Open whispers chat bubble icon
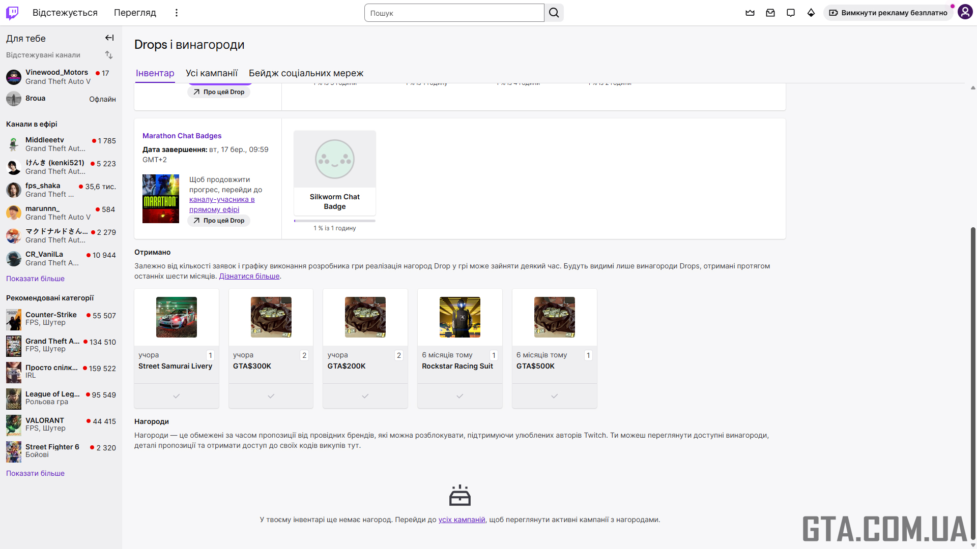Viewport: 977px width, 549px height. tap(791, 13)
